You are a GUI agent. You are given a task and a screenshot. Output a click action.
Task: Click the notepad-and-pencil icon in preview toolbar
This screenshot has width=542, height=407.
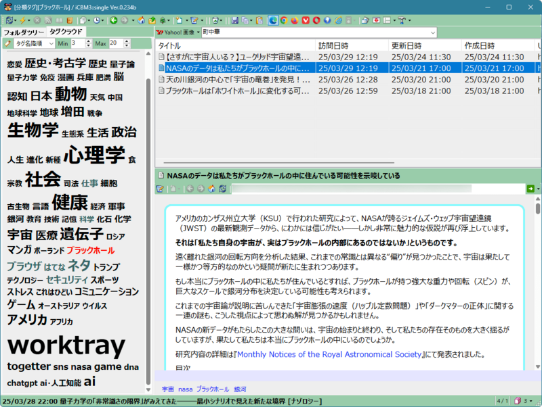[160, 189]
